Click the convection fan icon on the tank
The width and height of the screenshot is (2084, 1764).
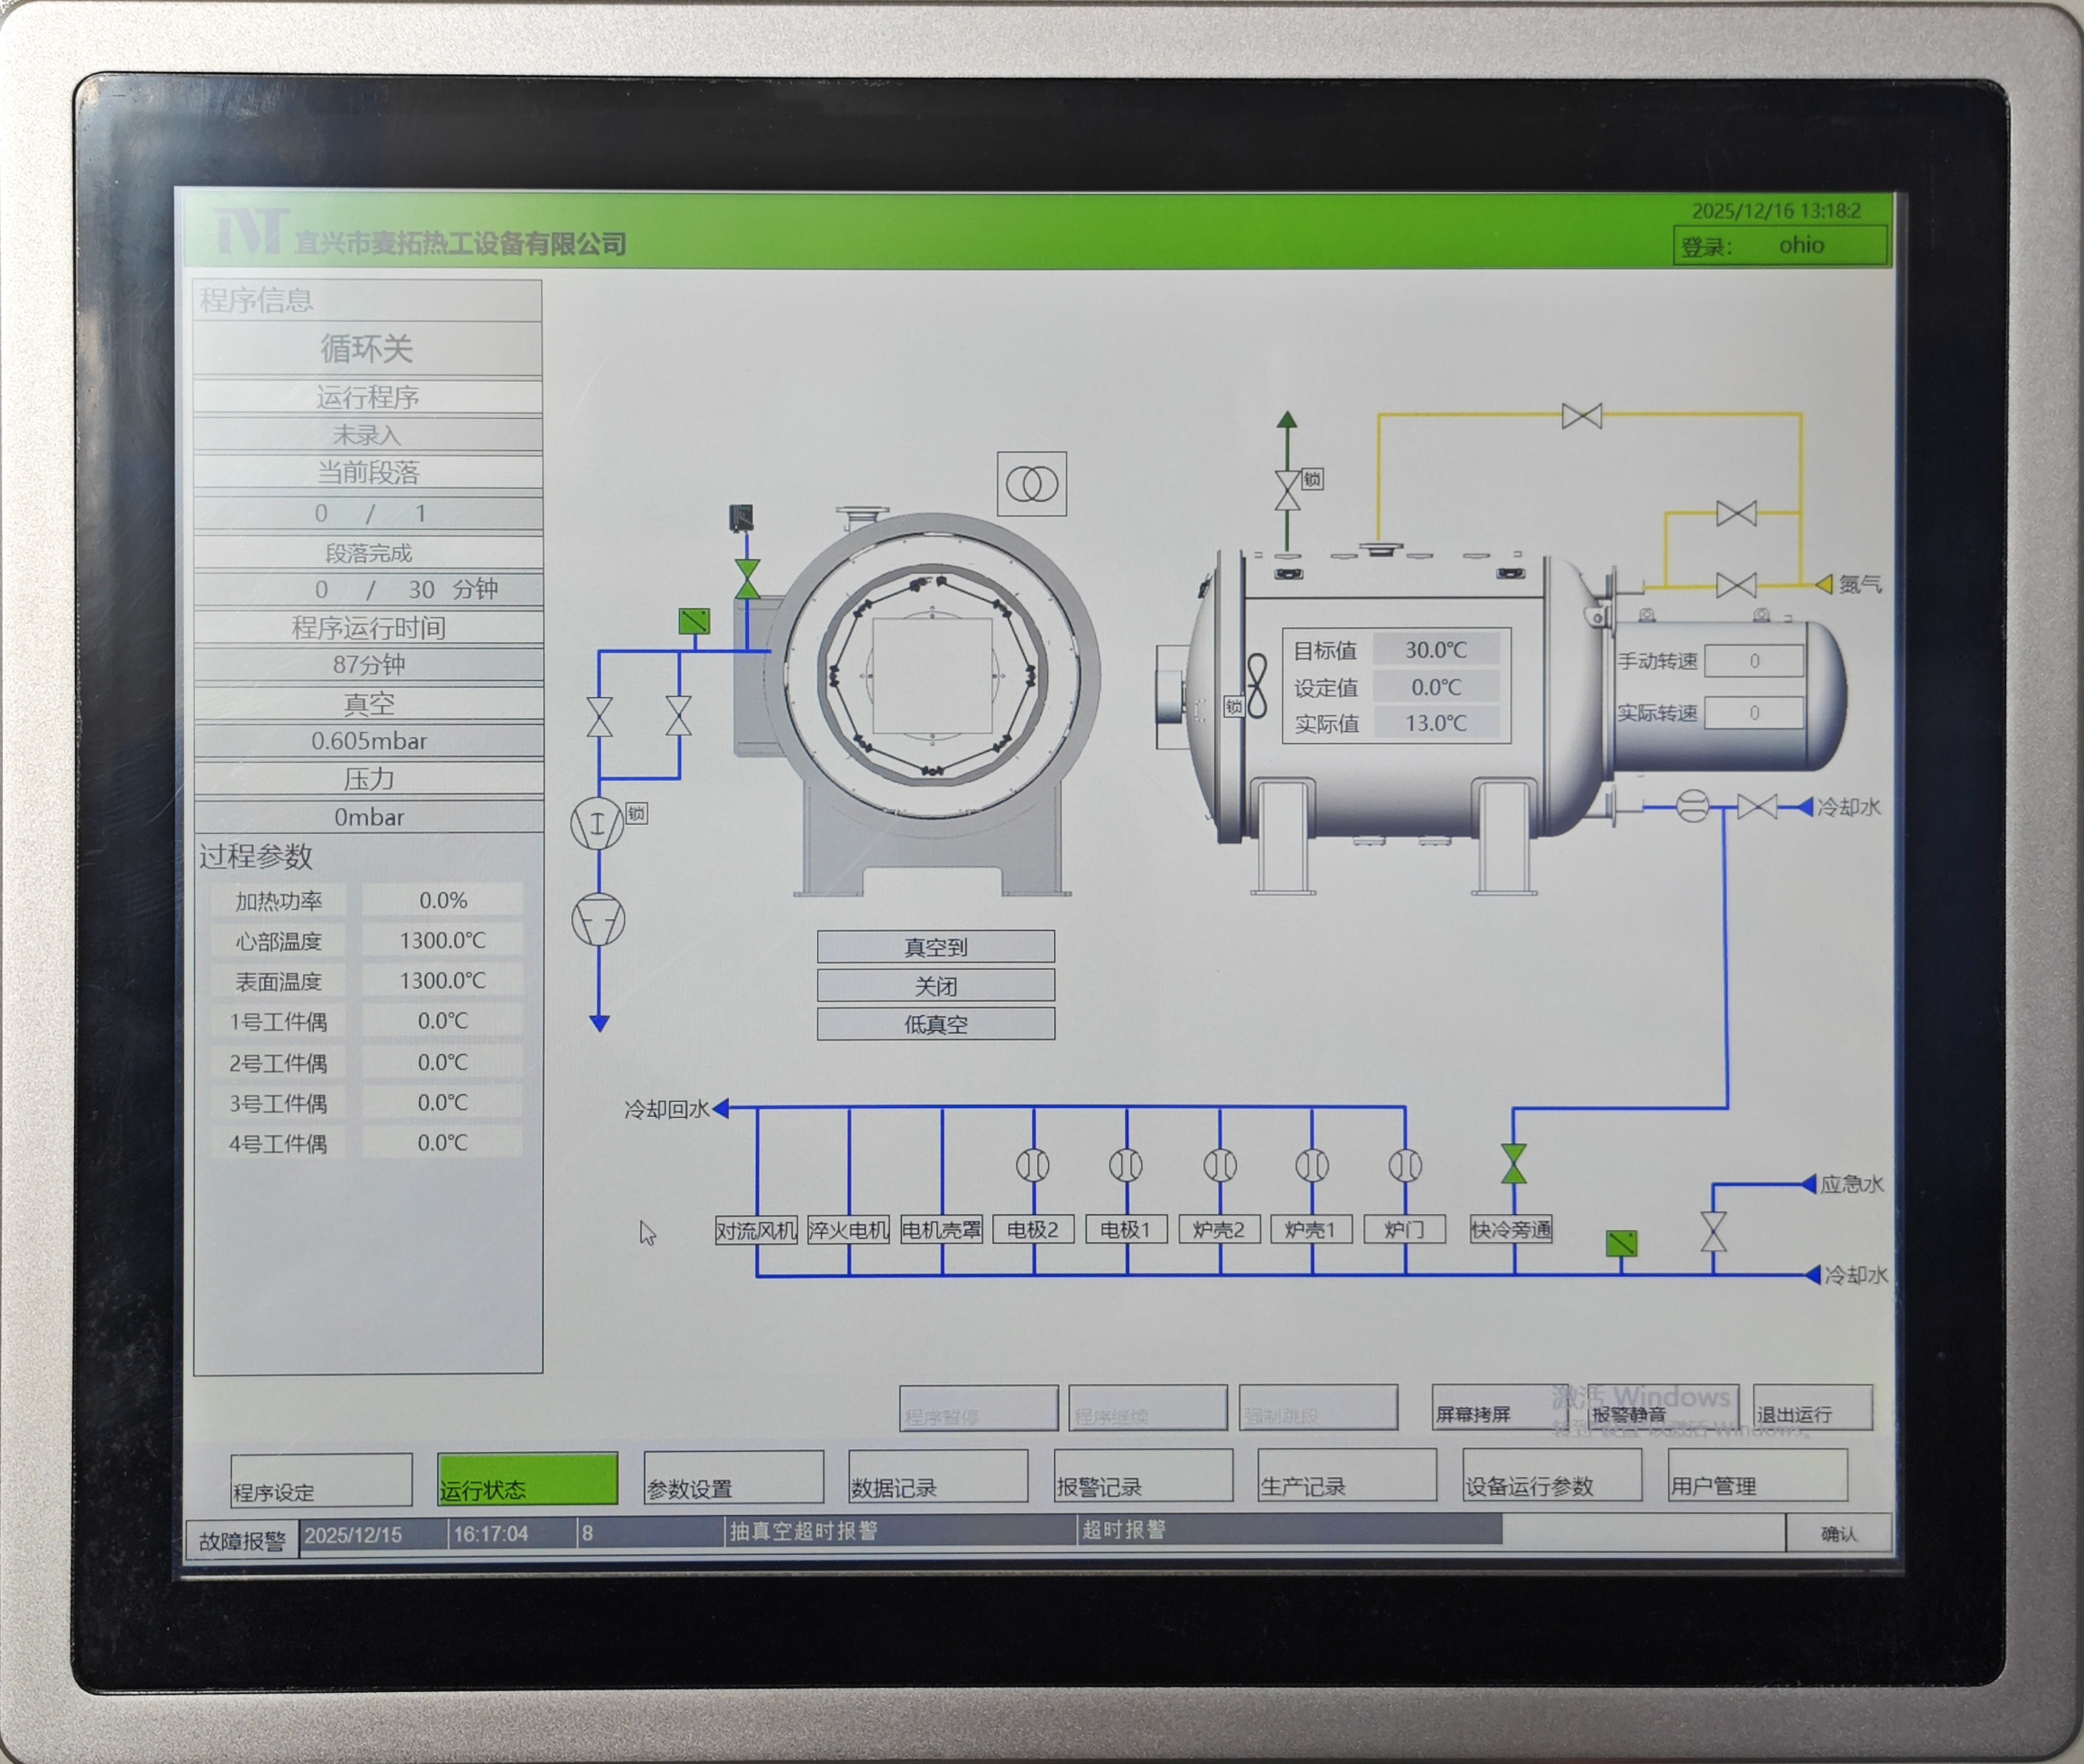[x=1257, y=686]
